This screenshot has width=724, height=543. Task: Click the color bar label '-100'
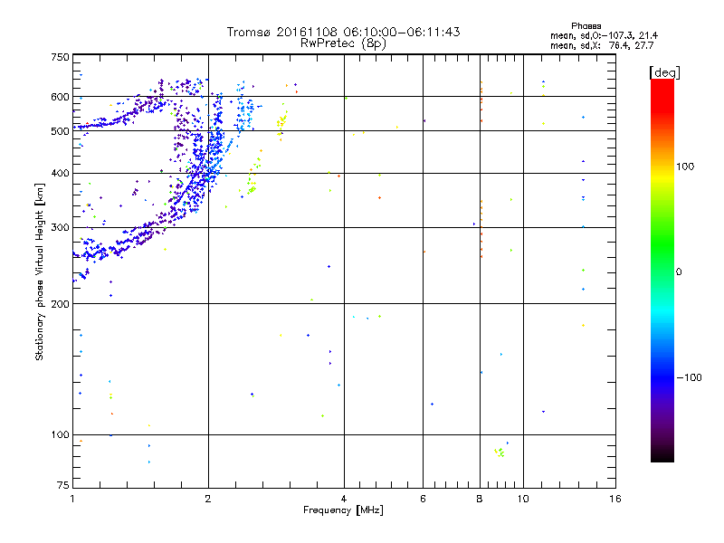tap(689, 377)
